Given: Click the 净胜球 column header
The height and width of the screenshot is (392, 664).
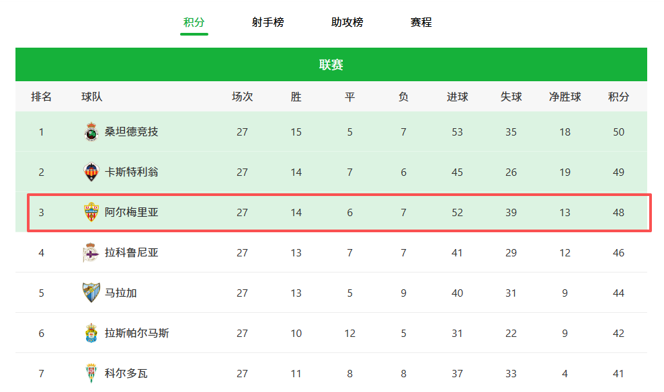Looking at the screenshot, I should pos(565,97).
